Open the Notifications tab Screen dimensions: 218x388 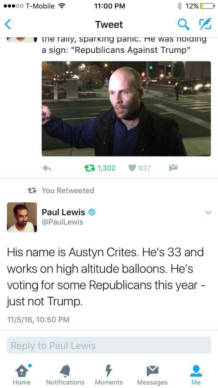(x=65, y=375)
